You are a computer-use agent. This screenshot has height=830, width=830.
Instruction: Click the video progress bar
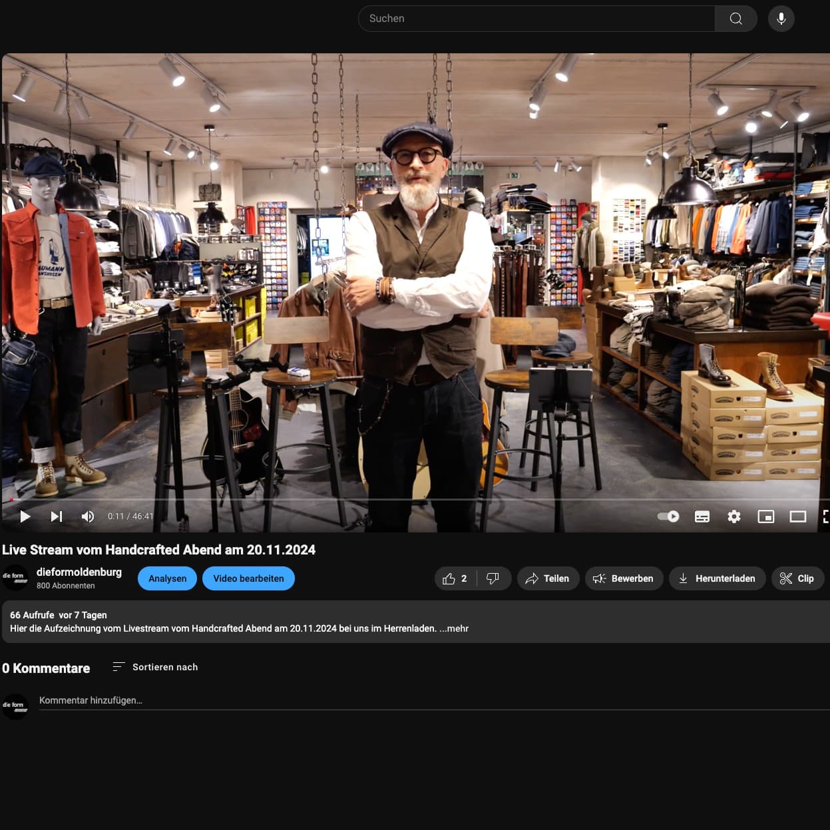(x=415, y=499)
